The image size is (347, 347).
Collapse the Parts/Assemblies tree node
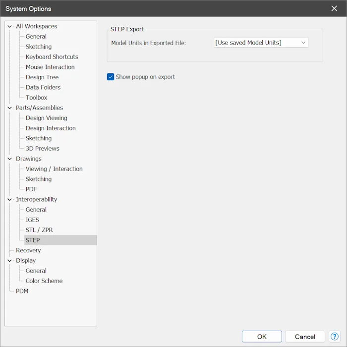coord(9,108)
